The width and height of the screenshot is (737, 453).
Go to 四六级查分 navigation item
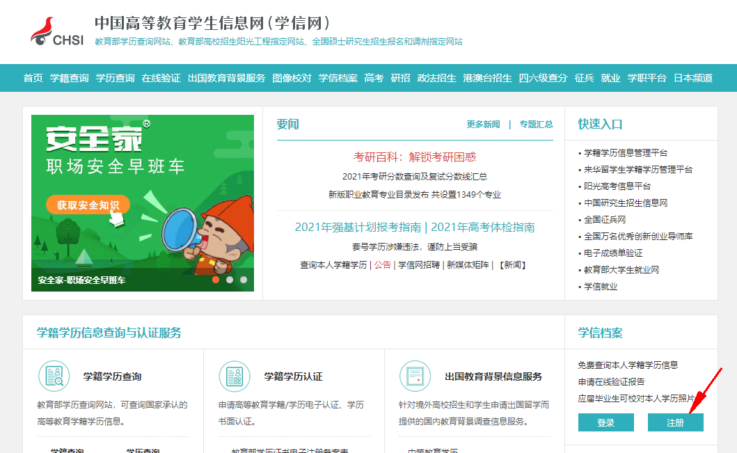(543, 78)
